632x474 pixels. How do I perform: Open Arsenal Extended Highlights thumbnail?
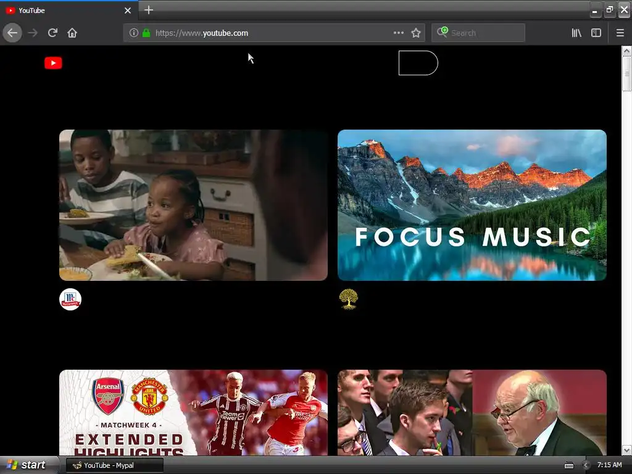[x=193, y=413]
